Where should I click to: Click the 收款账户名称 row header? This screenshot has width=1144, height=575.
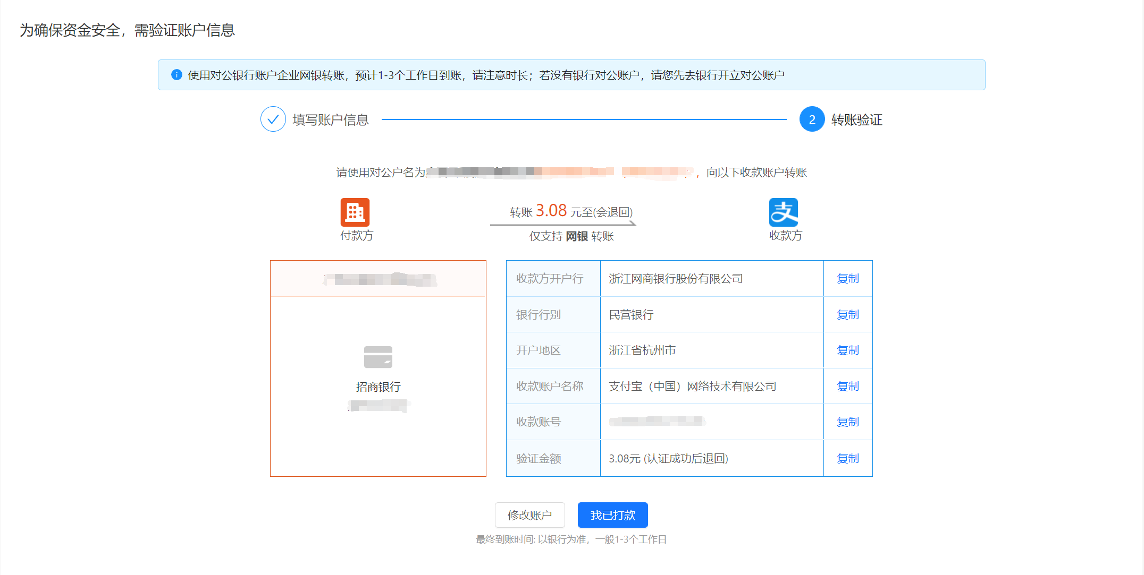click(x=553, y=386)
